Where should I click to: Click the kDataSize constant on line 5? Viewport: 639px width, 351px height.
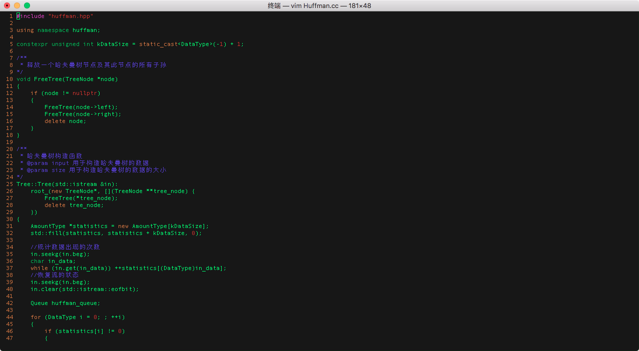(x=113, y=44)
